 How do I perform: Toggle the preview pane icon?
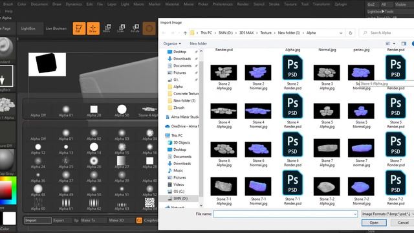[x=404, y=43]
